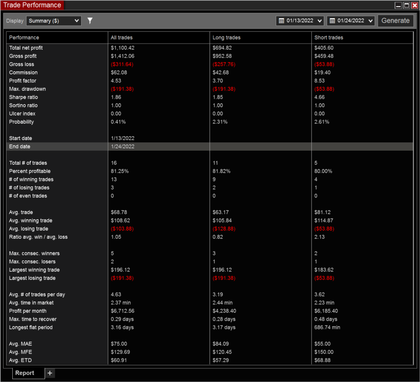Select the Total net profit row label
The image size is (420, 382).
coord(26,48)
